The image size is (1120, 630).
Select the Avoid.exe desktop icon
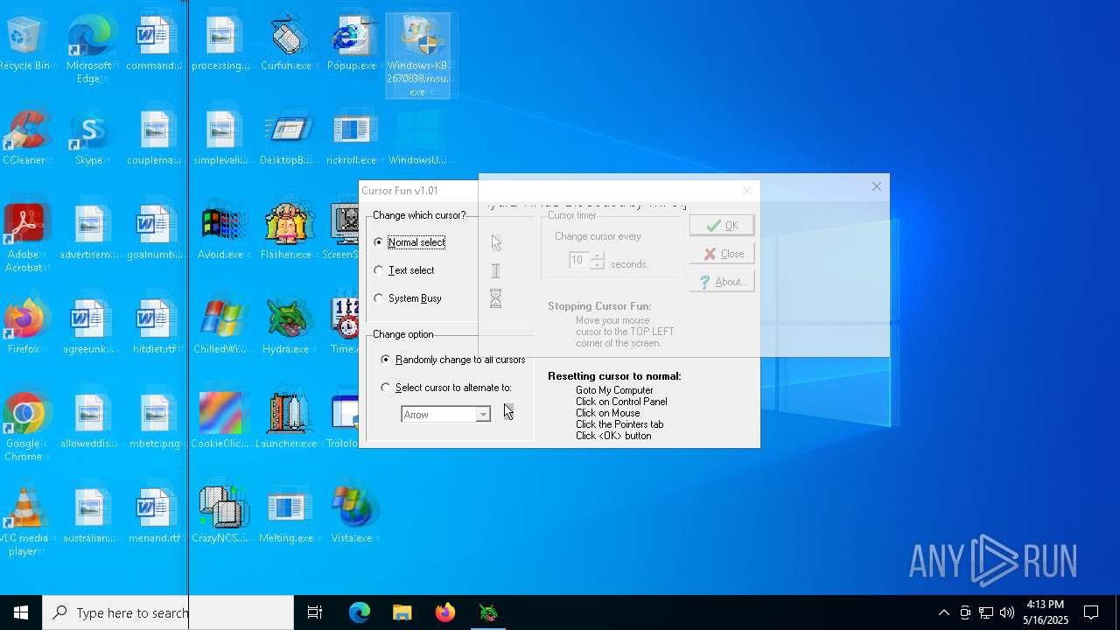[x=220, y=233]
